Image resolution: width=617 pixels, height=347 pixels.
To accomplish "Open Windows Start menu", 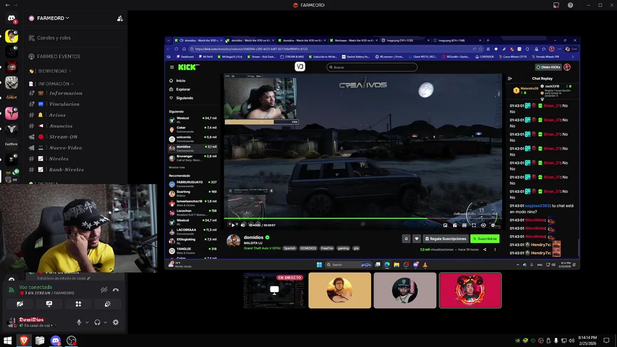I will [8, 341].
